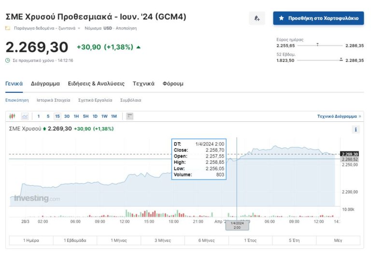Click the chart info 'i' icon
The width and height of the screenshot is (371, 263).
coord(356,130)
